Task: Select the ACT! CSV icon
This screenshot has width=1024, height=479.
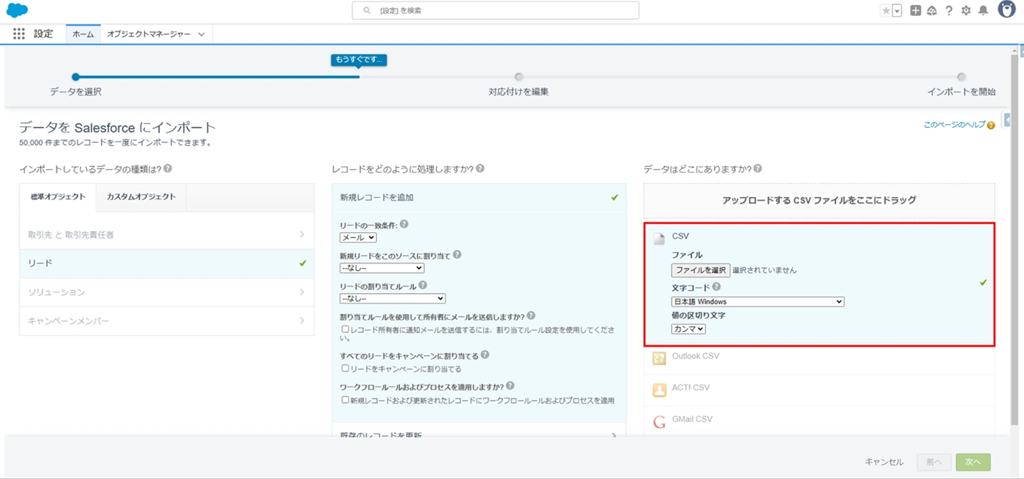Action: (659, 390)
